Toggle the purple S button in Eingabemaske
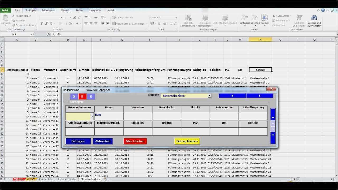This screenshot has width=338, height=190. coord(91,97)
